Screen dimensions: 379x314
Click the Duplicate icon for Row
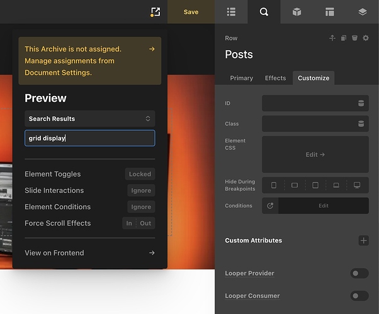(344, 38)
